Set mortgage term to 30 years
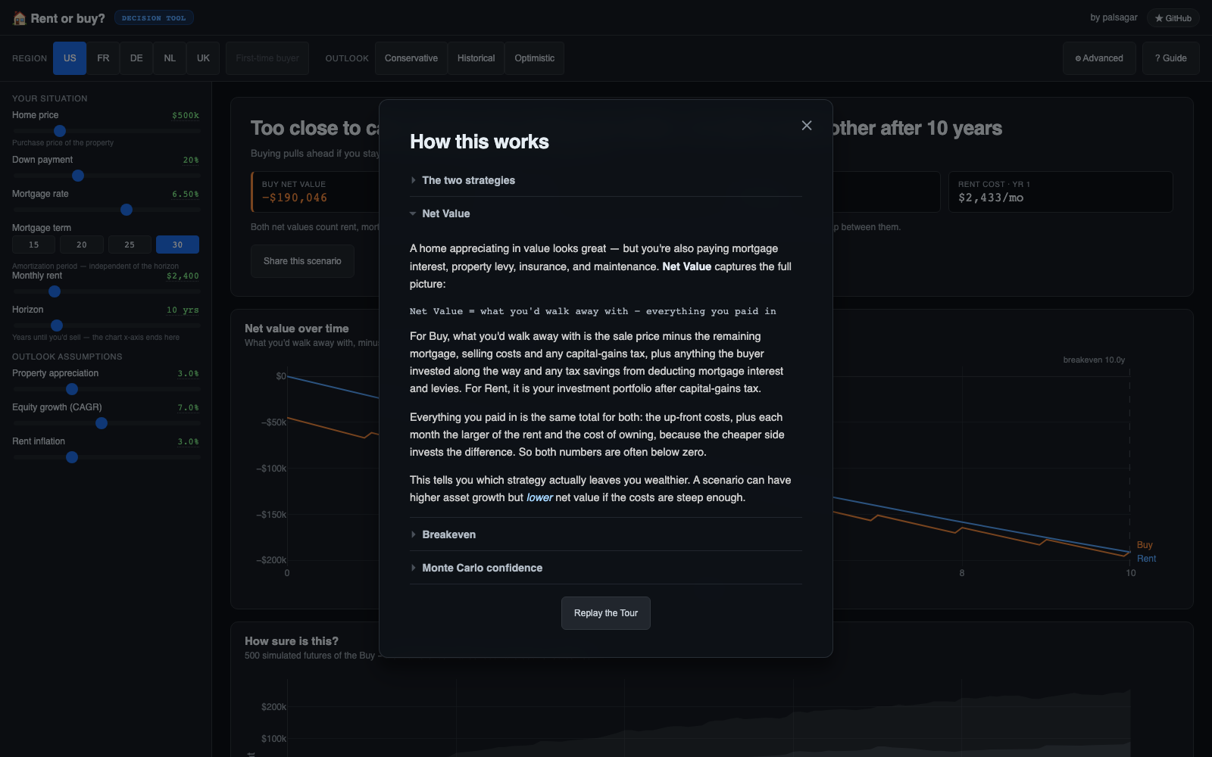The width and height of the screenshot is (1212, 757). (177, 245)
